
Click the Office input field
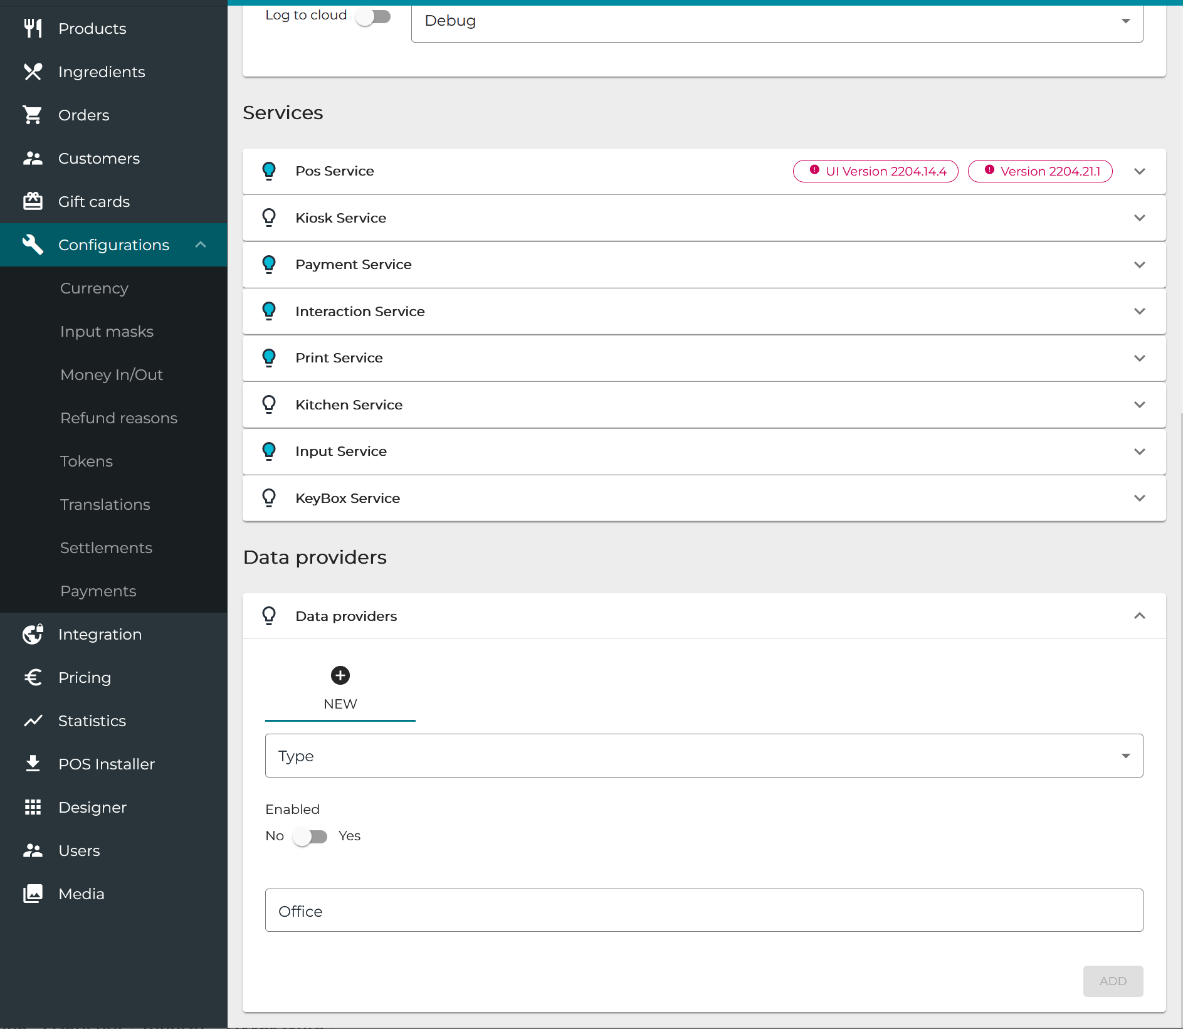click(x=703, y=910)
